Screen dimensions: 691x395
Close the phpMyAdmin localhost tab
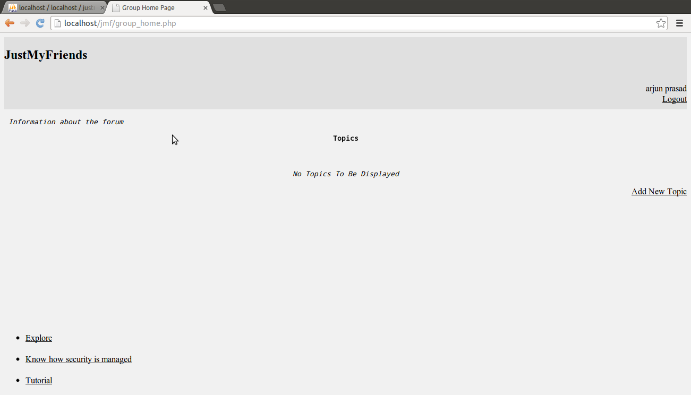point(103,8)
